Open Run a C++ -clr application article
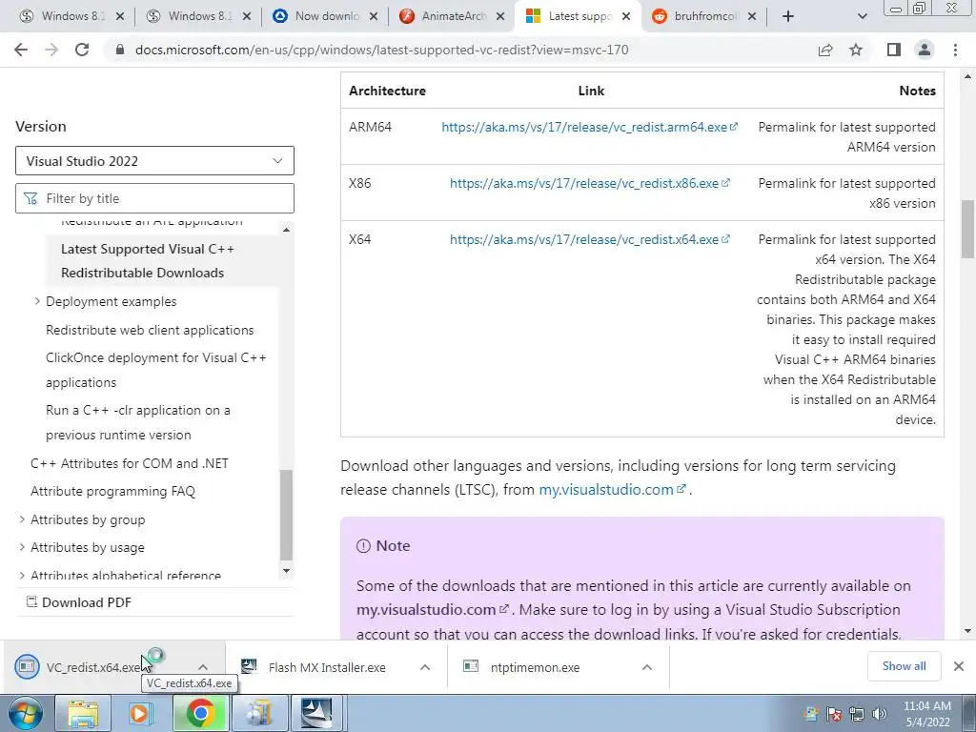The width and height of the screenshot is (976, 732). (x=138, y=422)
